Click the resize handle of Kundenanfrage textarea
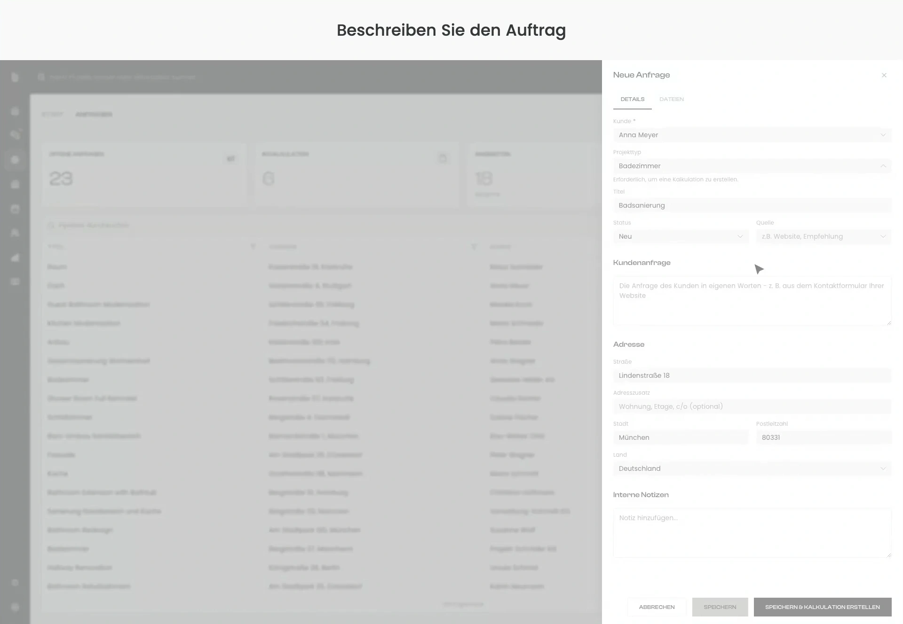Viewport: 903px width, 624px height. (x=888, y=322)
